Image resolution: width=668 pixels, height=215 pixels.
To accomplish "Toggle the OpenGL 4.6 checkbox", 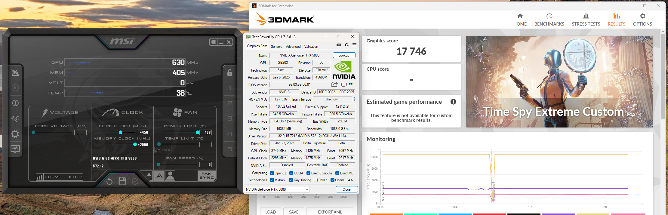I will tap(332, 180).
